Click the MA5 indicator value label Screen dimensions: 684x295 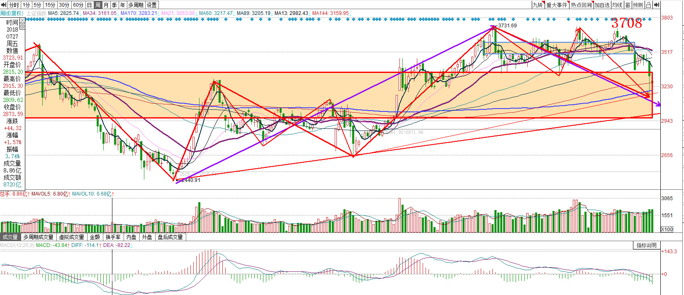63,13
